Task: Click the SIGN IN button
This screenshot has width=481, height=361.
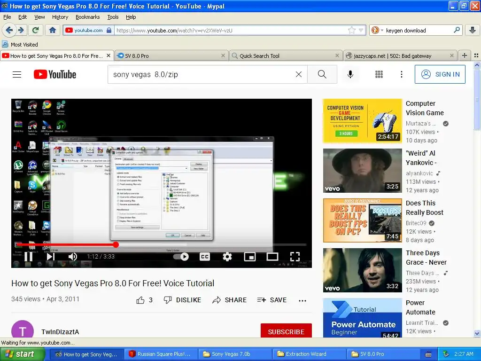Action: pos(440,74)
